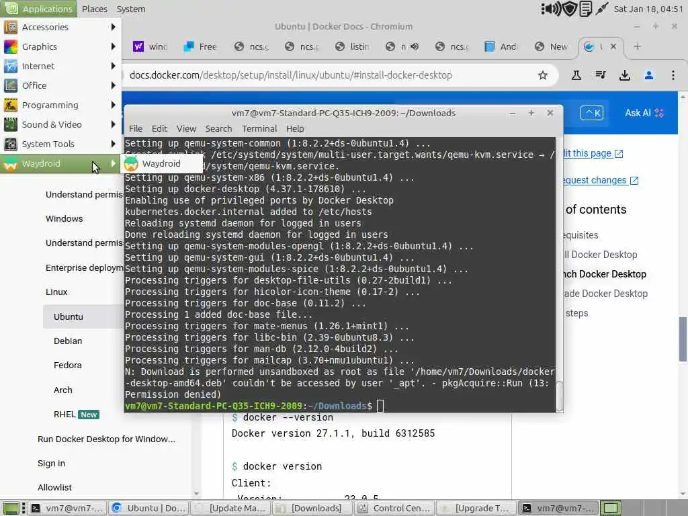Switch to the 'listin' browser tab
The height and width of the screenshot is (516, 688).
pyautogui.click(x=352, y=46)
